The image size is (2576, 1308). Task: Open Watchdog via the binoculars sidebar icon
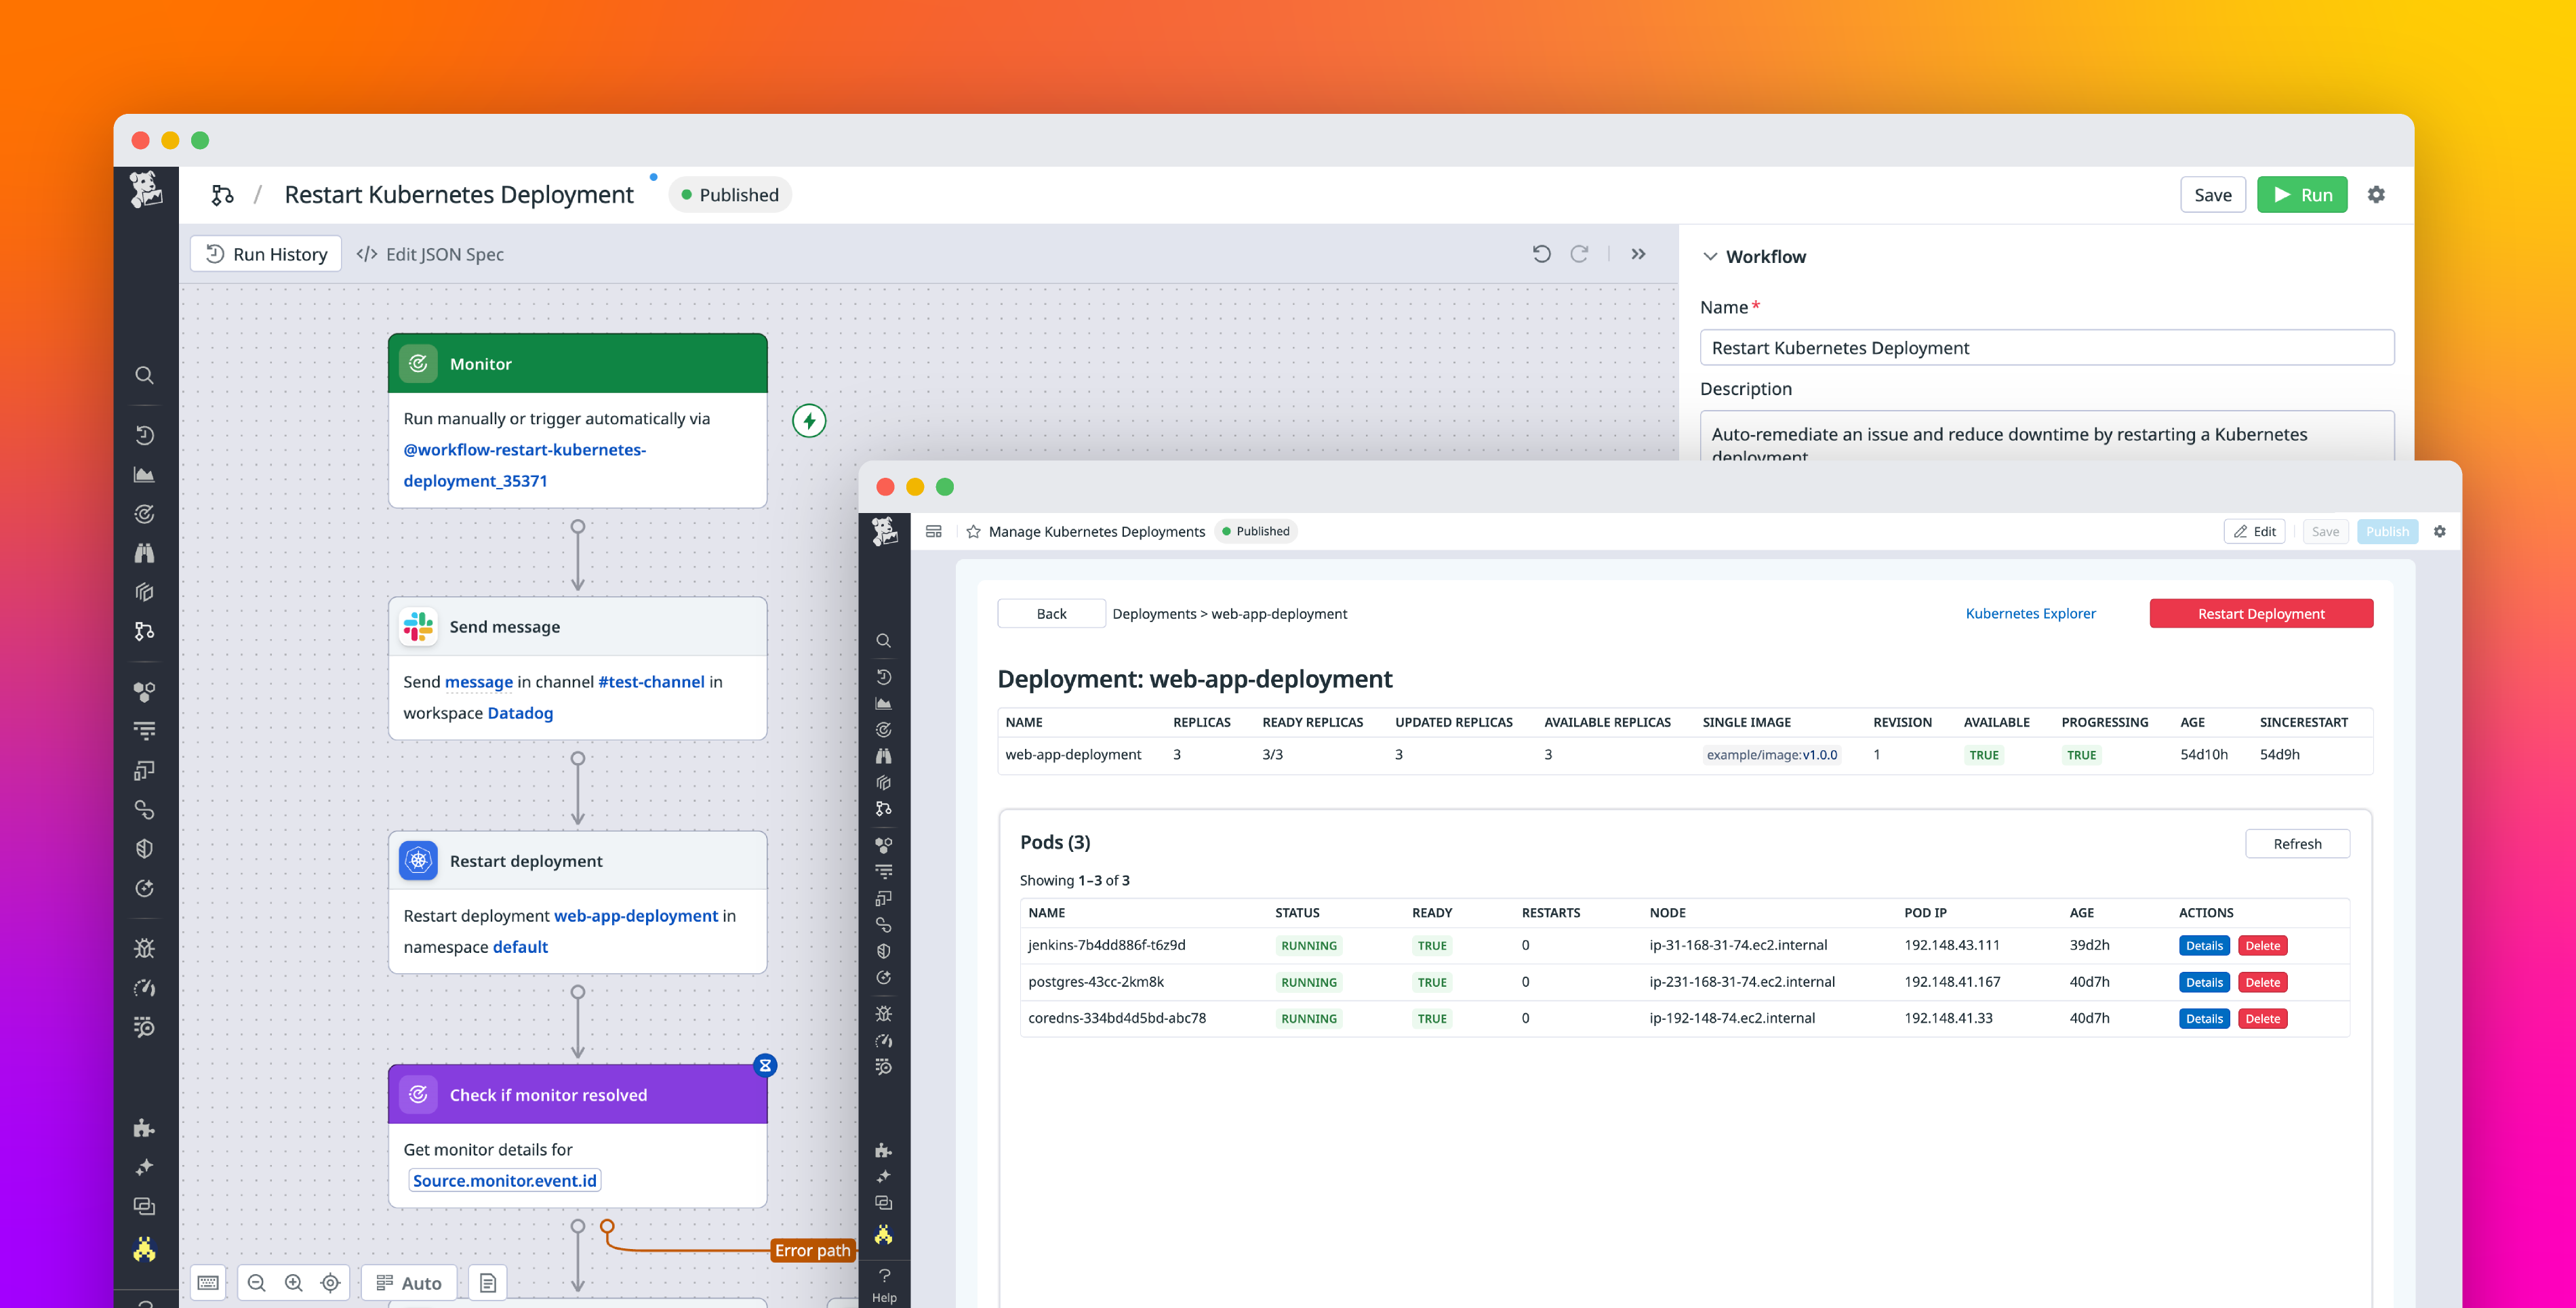pos(145,552)
